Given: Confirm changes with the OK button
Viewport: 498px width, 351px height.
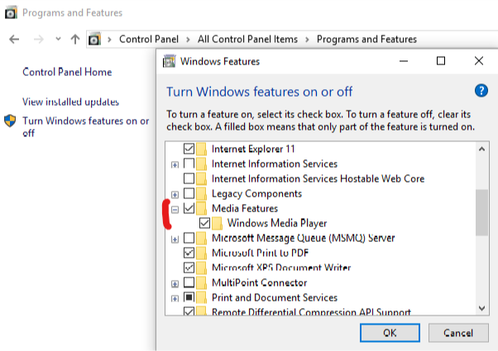Looking at the screenshot, I should 390,333.
